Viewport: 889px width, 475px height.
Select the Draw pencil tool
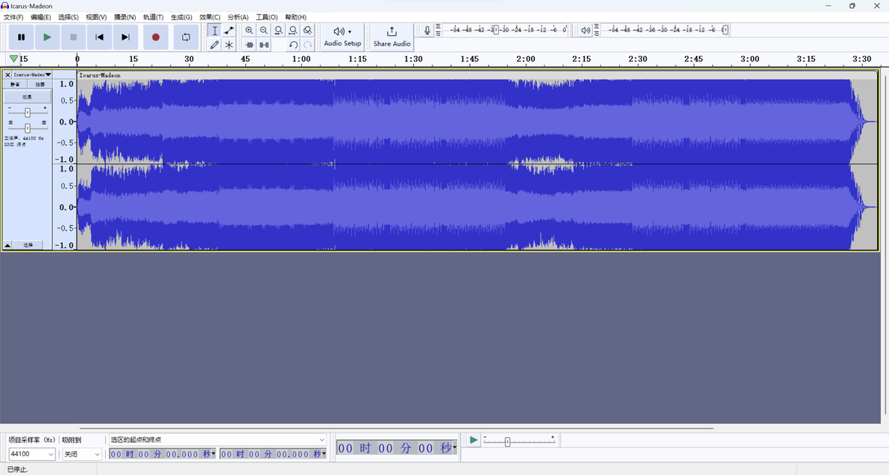214,45
